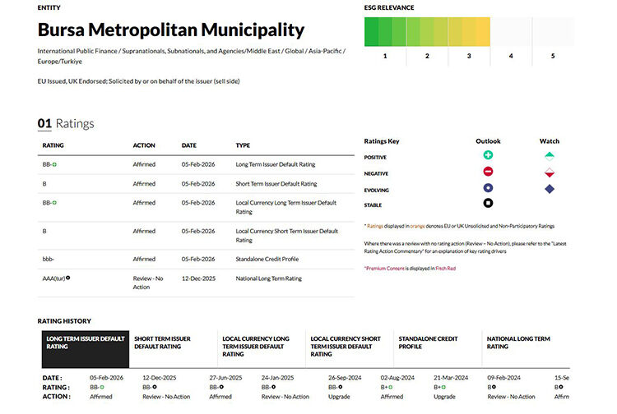This screenshot has width=617, height=414.
Task: Open Local Currency Long Term Issuer Default tab
Action: tap(262, 349)
